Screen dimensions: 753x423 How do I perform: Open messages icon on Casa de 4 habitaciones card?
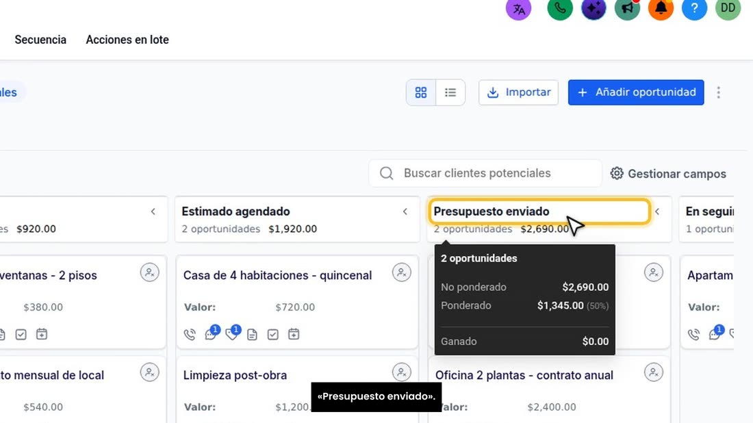(x=211, y=334)
